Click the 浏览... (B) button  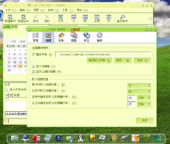click(123, 60)
